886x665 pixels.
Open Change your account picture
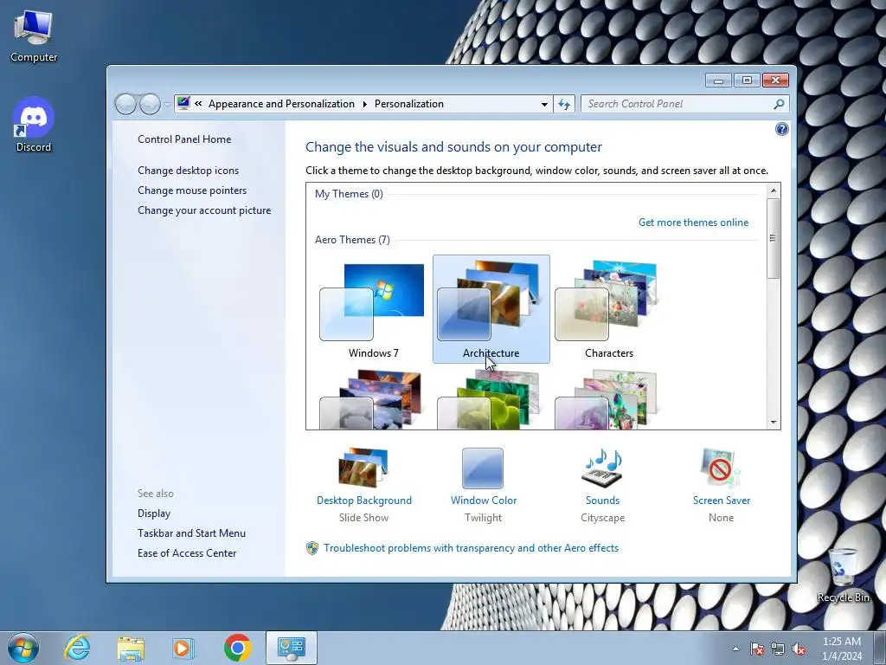pos(204,210)
